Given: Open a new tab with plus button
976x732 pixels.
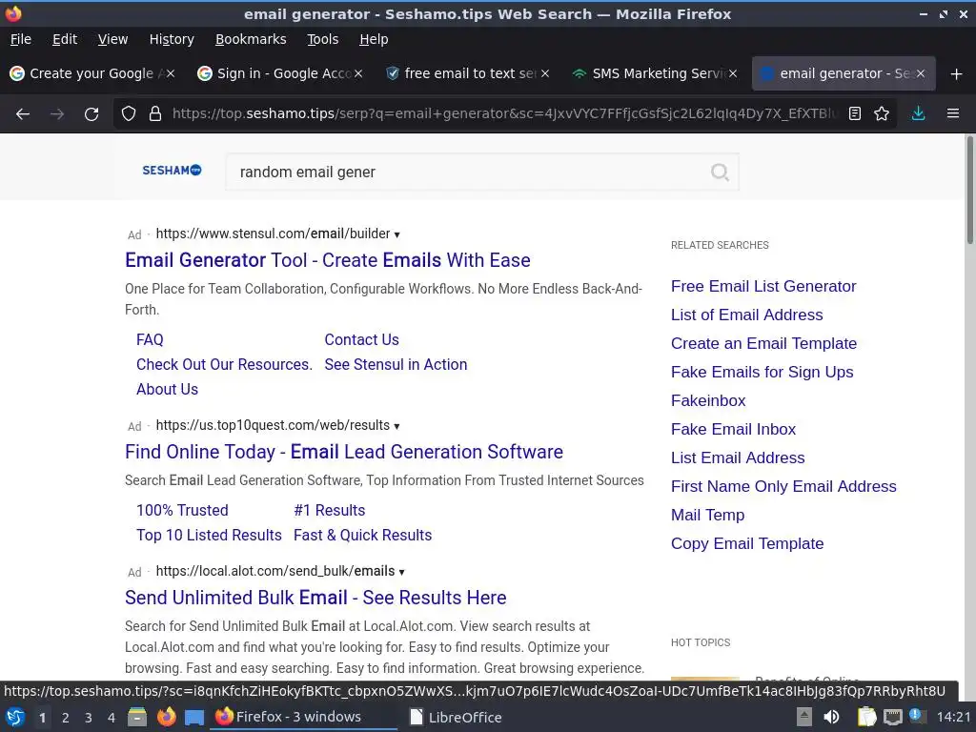Looking at the screenshot, I should click(x=957, y=74).
